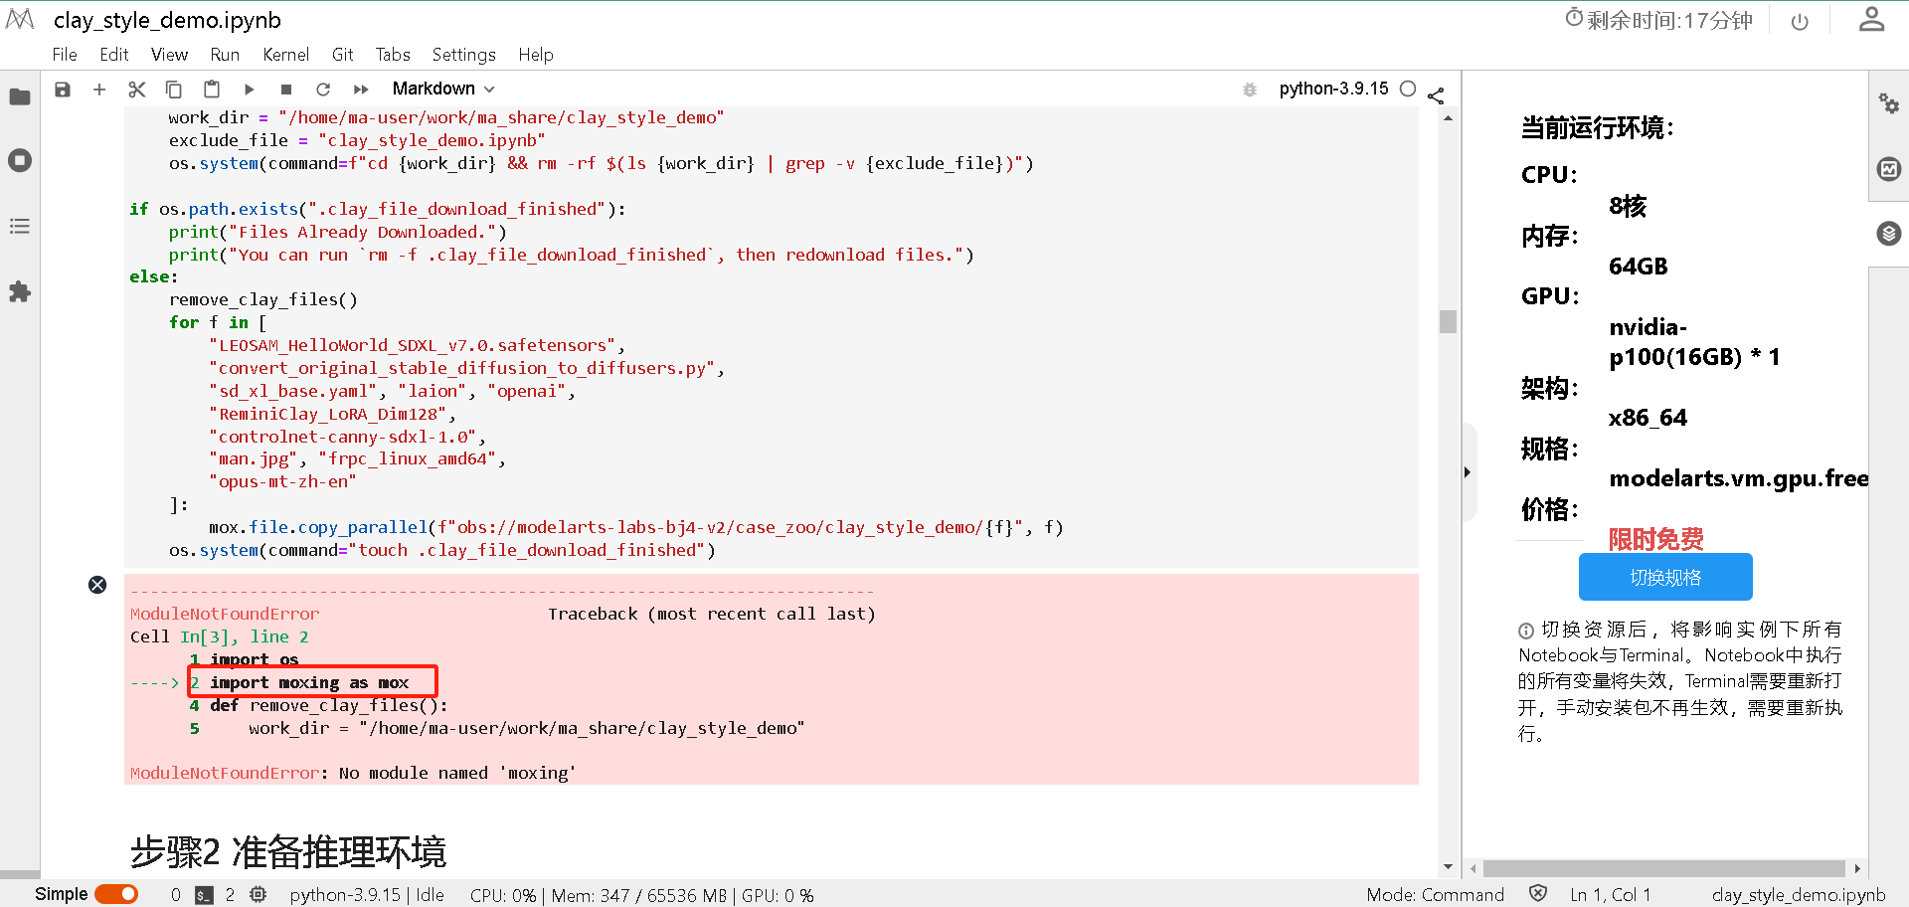Open the extension manager puzzle icon

[x=20, y=291]
